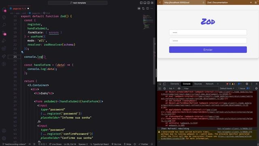
Task: Click the zodResolver(schema) text on line 22
Action: pos(59,45)
